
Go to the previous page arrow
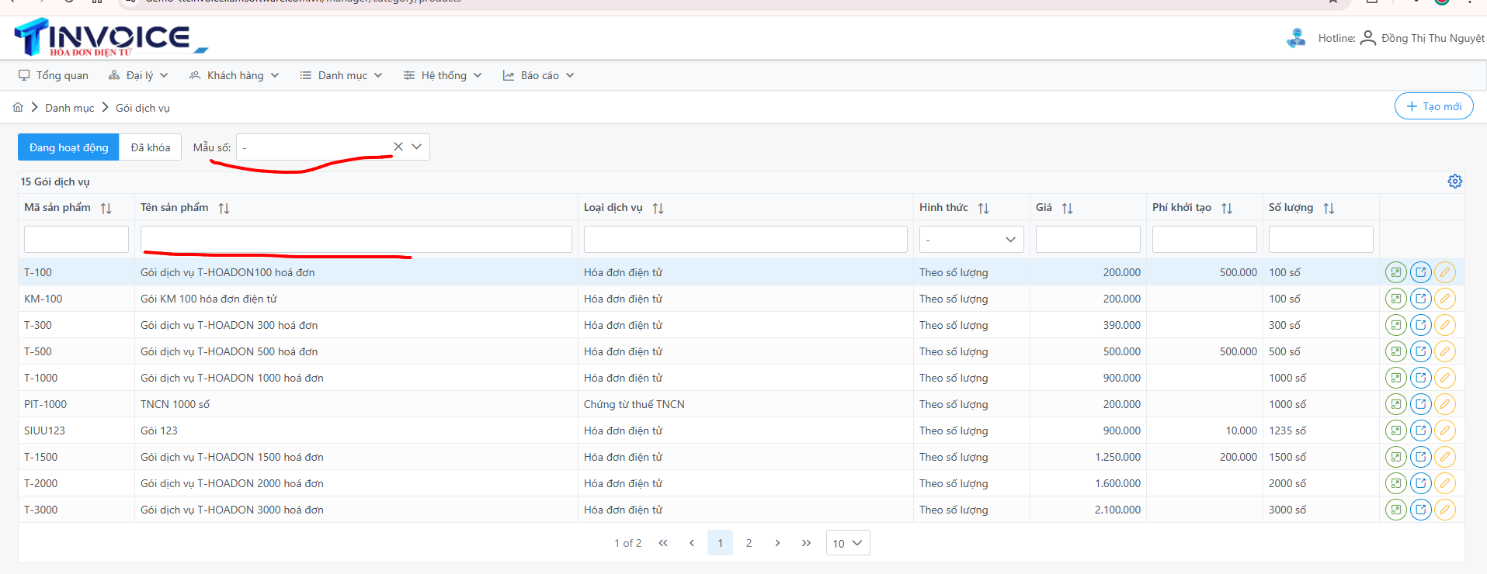click(691, 543)
